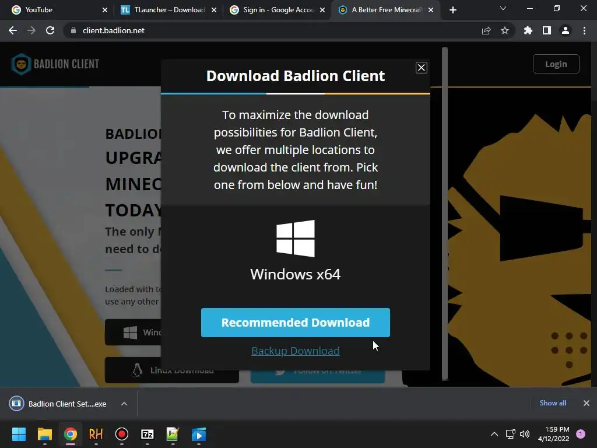Click the dialog's vertical scrollbar
597x448 pixels.
point(445,213)
